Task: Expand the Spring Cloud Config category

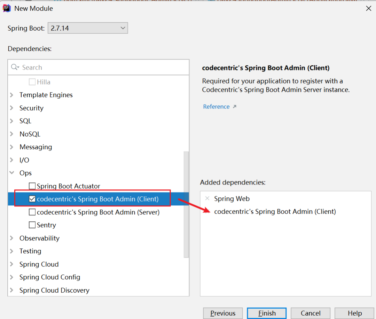Action: pyautogui.click(x=12, y=277)
